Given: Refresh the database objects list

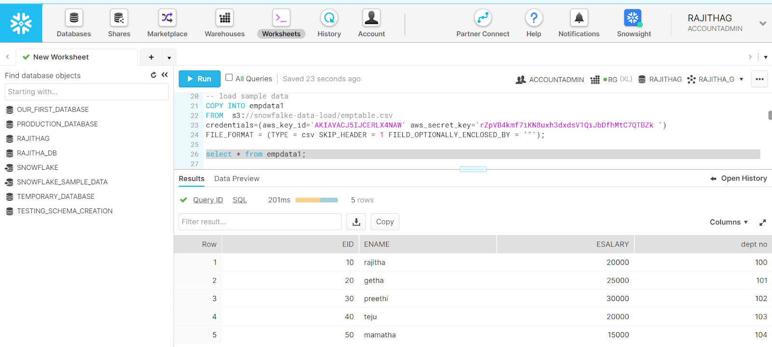Looking at the screenshot, I should (x=153, y=75).
